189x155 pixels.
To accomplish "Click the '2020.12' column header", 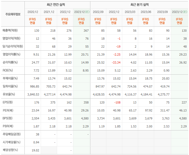I will pyautogui.click(x=33, y=12).
